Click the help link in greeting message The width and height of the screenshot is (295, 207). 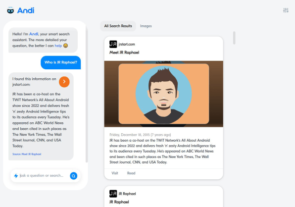(x=58, y=46)
